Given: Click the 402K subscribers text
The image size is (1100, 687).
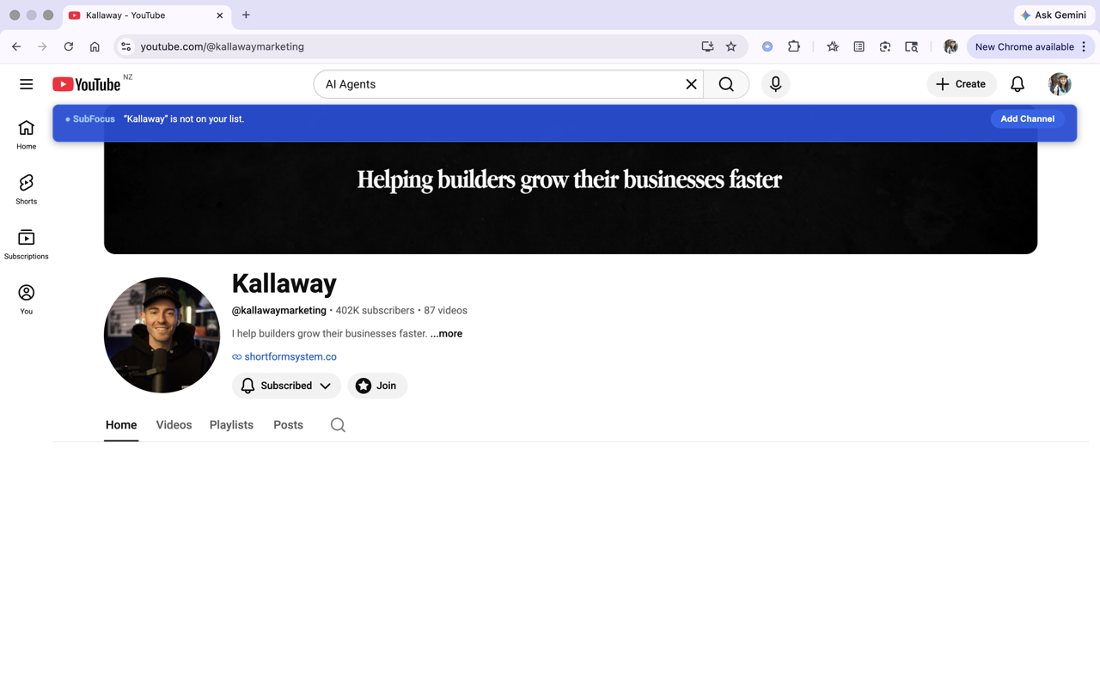Looking at the screenshot, I should 375,311.
